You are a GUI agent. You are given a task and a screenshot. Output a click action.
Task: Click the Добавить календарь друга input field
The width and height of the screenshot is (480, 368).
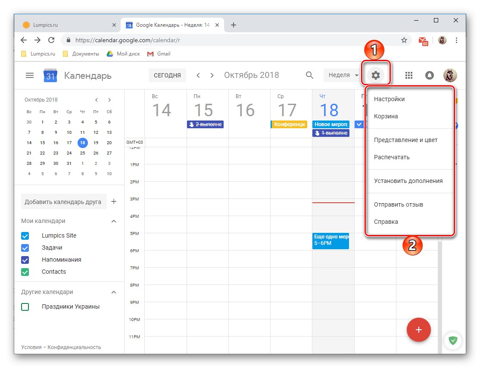(64, 201)
